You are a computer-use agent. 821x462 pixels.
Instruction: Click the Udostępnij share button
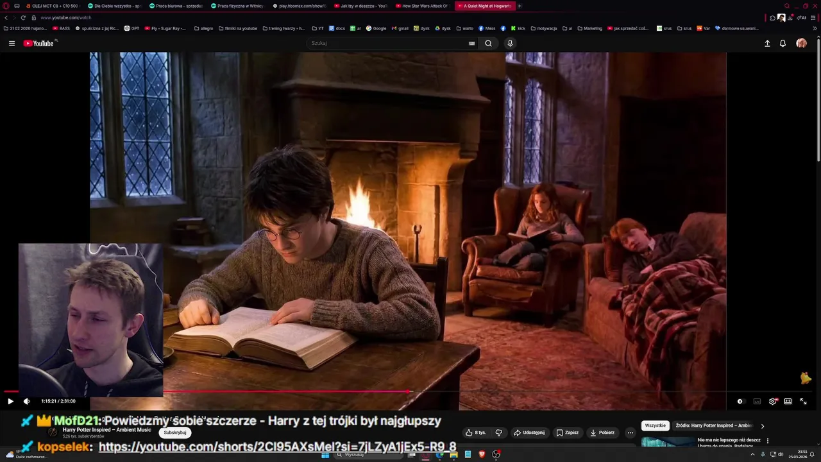click(529, 432)
